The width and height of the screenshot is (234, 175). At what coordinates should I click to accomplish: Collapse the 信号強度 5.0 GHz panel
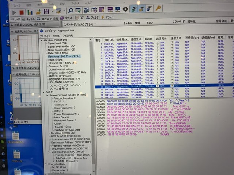click(14, 75)
